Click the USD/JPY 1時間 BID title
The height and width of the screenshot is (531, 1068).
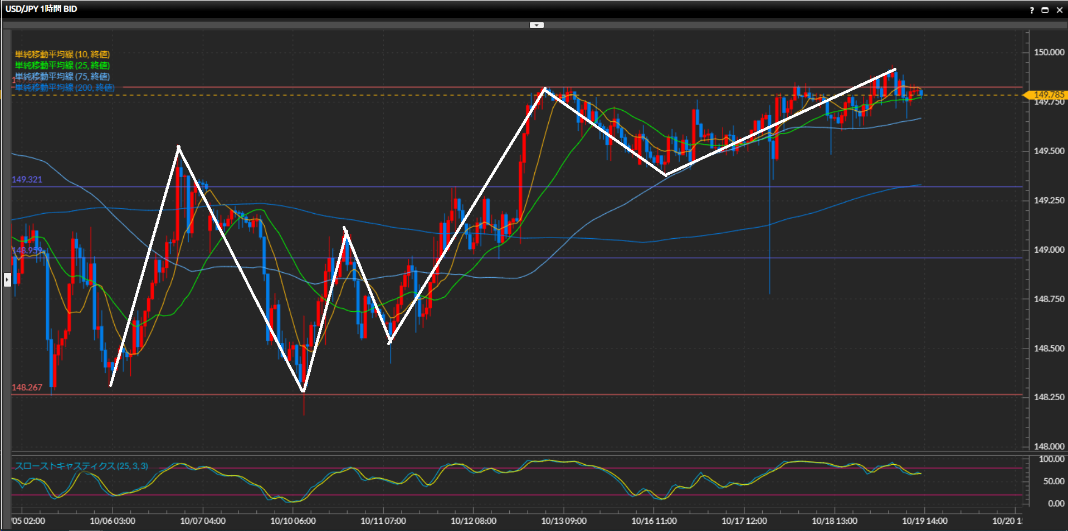click(x=41, y=9)
